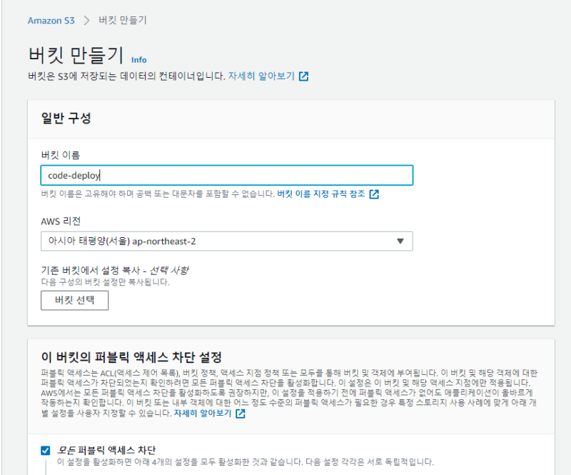Uncheck 모든 퍼블릭 액세스 차단 checkbox

coord(46,451)
